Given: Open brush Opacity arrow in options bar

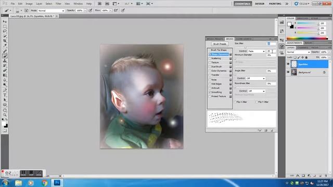Looking at the screenshot, I should (x=85, y=10).
